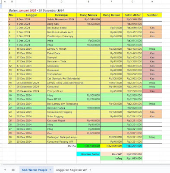Add a new sheet with the plus icon
170x173 pixels.
5,170
